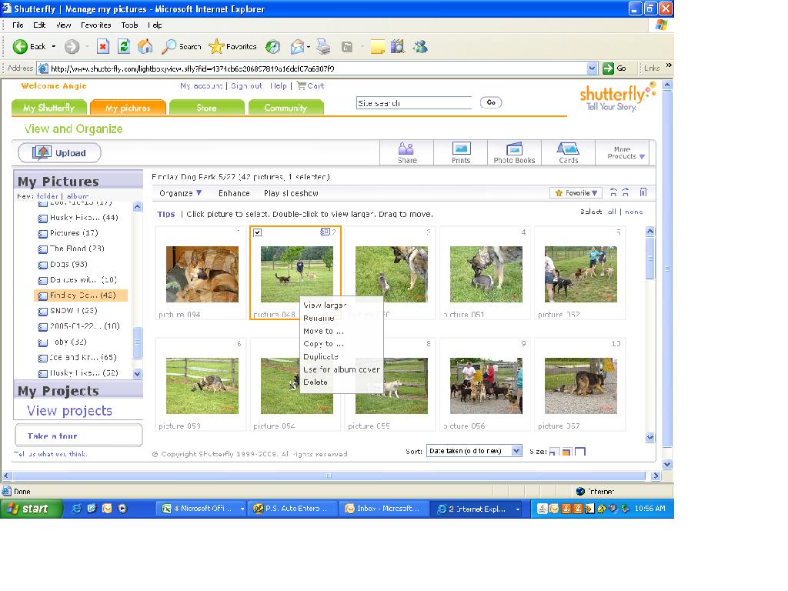Click the Upload button

pos(59,152)
